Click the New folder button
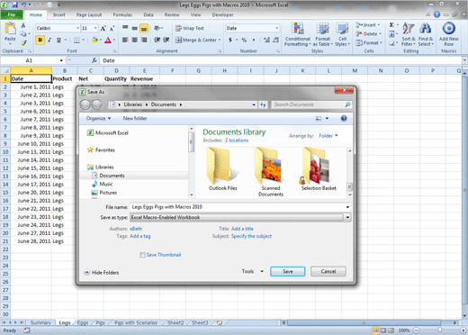The width and height of the screenshot is (468, 335). click(x=135, y=118)
